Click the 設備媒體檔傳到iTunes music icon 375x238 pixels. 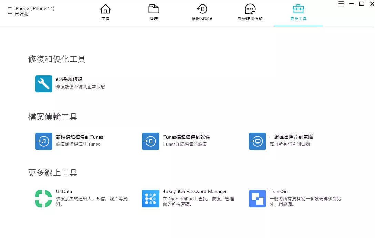pyautogui.click(x=44, y=141)
